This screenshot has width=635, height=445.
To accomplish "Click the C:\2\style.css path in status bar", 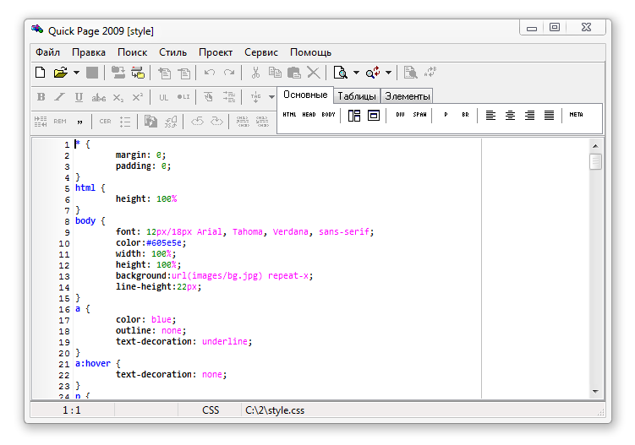I will [275, 410].
